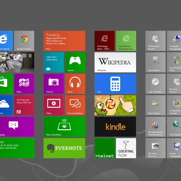Open Performance Monitor tile
The height and width of the screenshot is (181, 181).
point(156,41)
